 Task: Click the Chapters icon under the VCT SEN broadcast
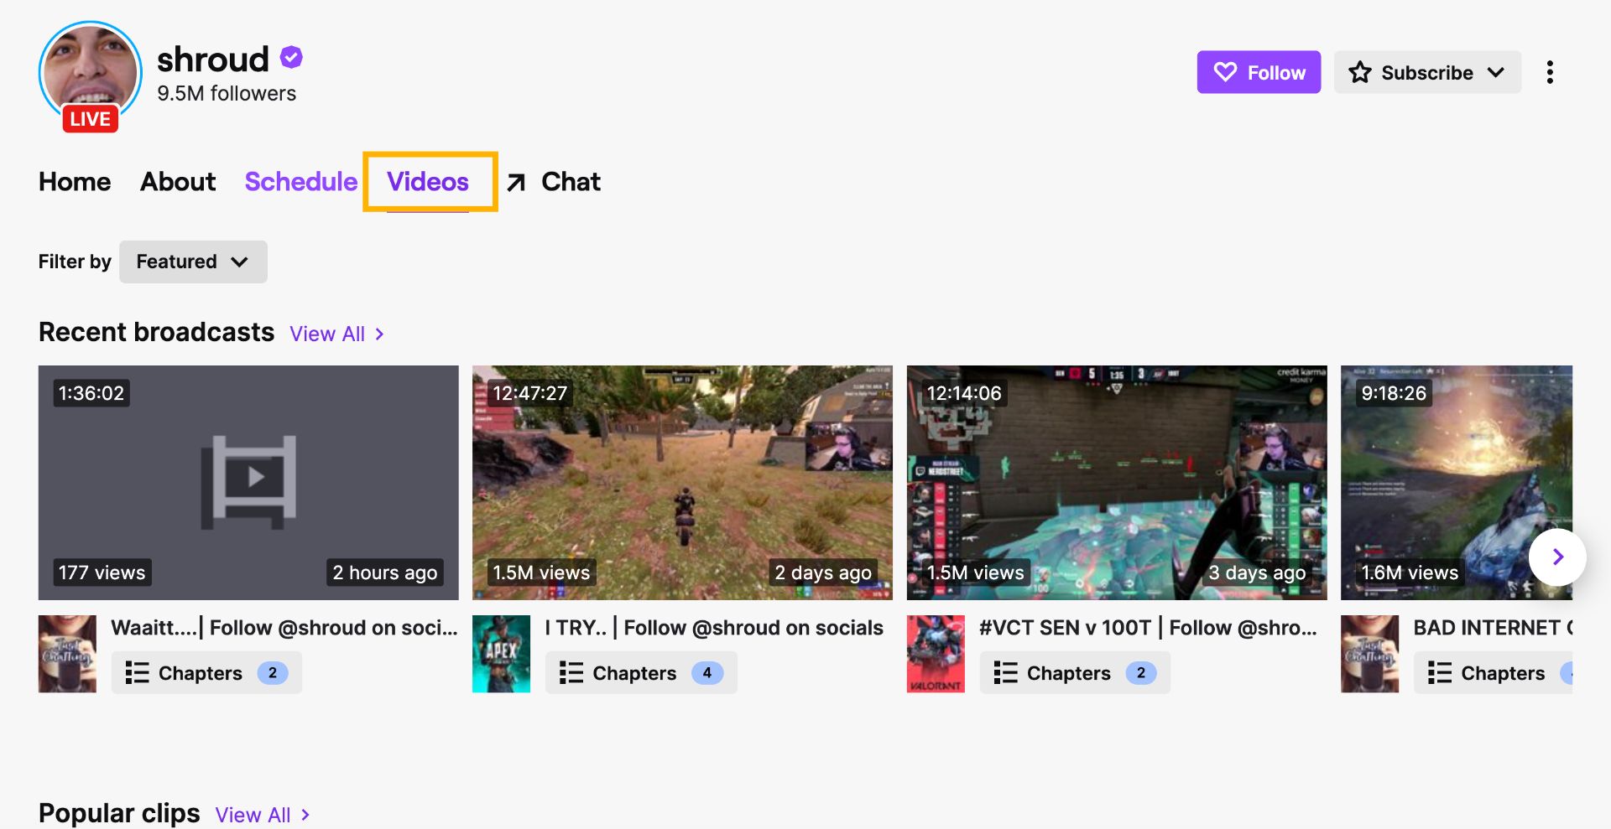tap(1004, 672)
